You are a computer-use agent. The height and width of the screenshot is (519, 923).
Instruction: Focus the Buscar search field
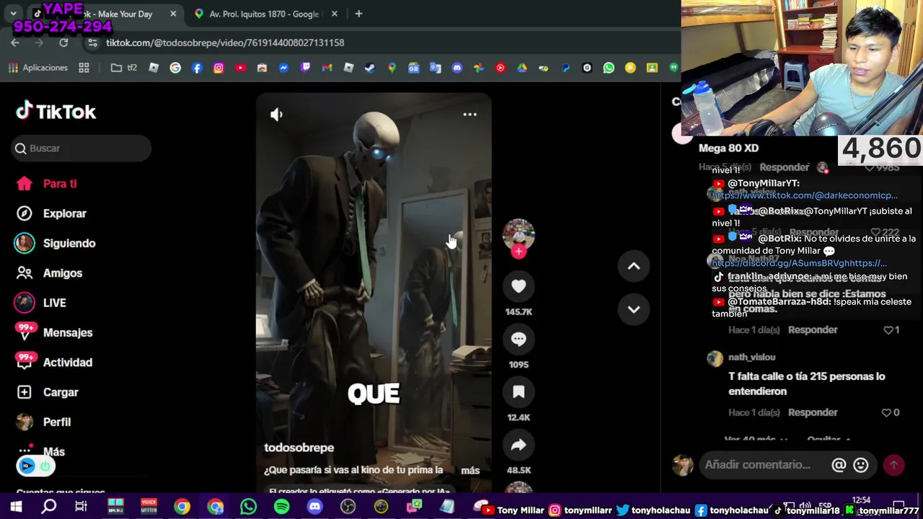click(81, 148)
